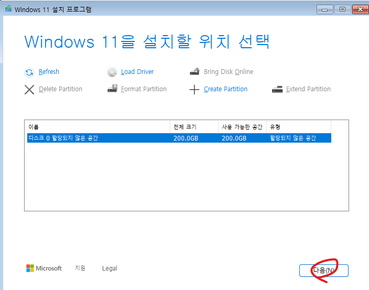Click the Delete Partition X icon
The width and height of the screenshot is (369, 290).
coord(29,90)
